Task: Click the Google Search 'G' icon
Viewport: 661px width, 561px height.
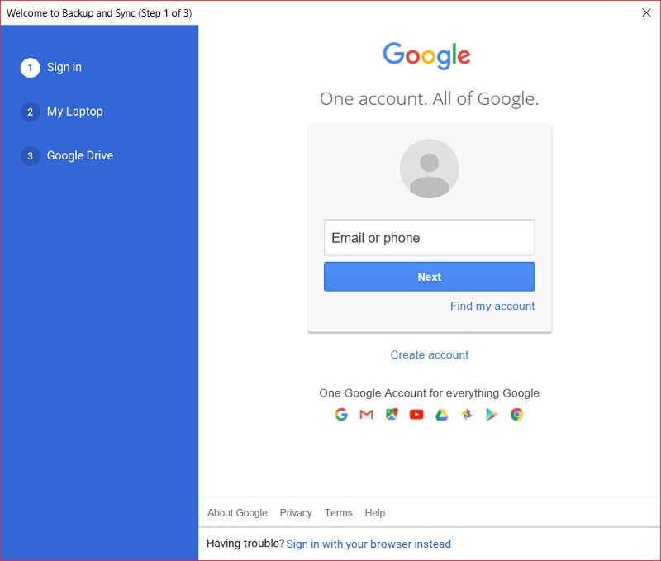Action: [x=341, y=415]
